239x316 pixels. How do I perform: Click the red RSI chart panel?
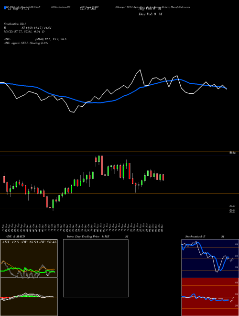coord(210,297)
